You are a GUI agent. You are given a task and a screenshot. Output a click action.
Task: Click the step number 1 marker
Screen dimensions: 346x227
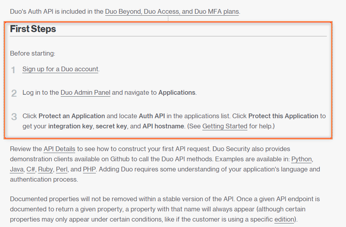[x=13, y=70]
